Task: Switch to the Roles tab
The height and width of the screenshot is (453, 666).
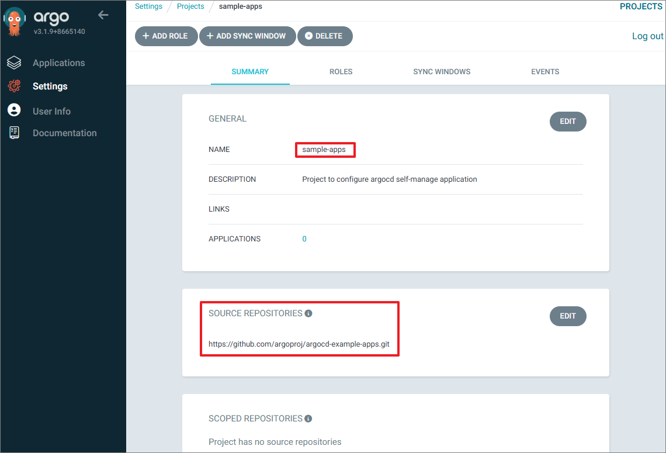Action: tap(341, 72)
